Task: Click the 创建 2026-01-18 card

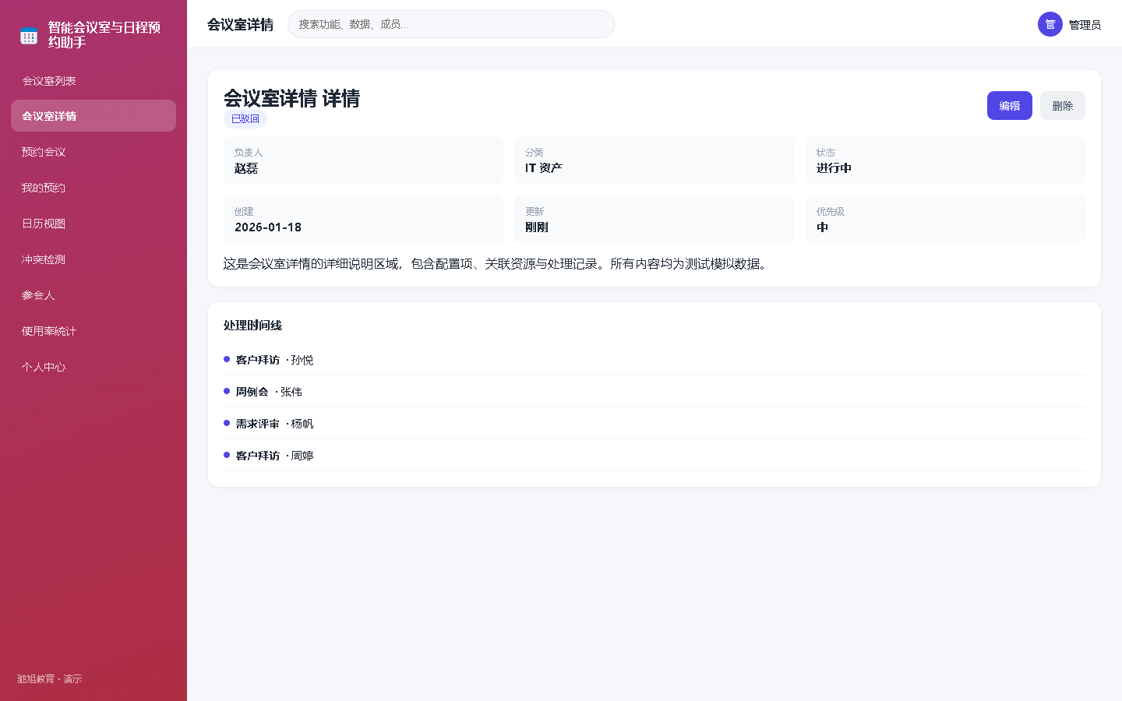Action: click(x=363, y=220)
